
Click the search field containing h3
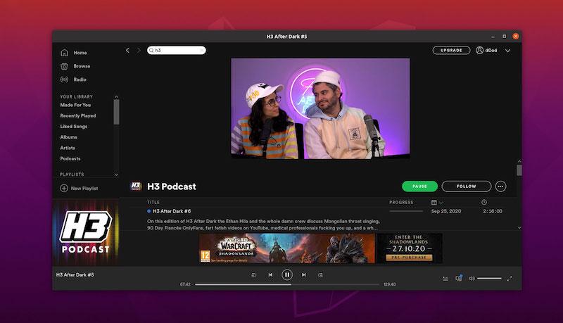[x=177, y=50]
